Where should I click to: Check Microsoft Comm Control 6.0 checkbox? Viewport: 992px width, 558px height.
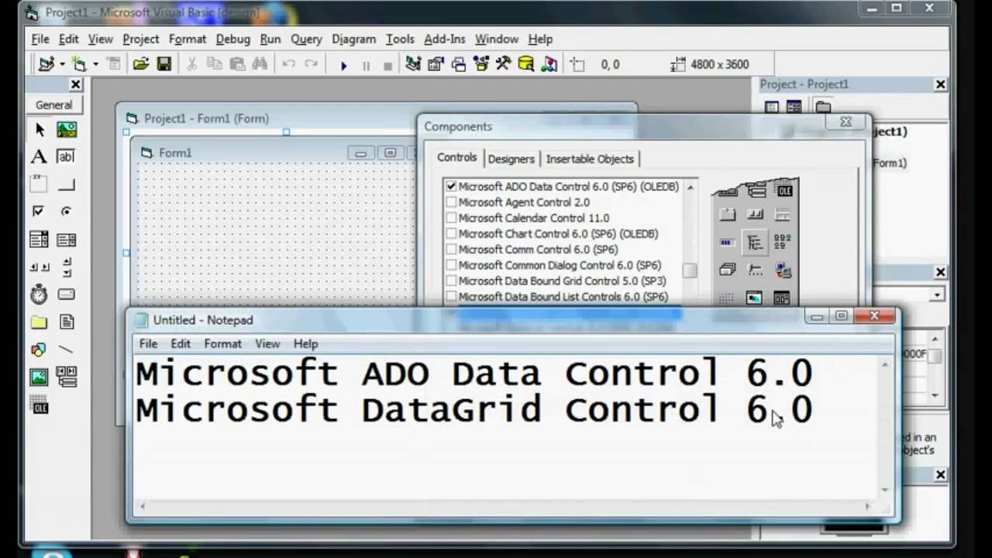451,250
